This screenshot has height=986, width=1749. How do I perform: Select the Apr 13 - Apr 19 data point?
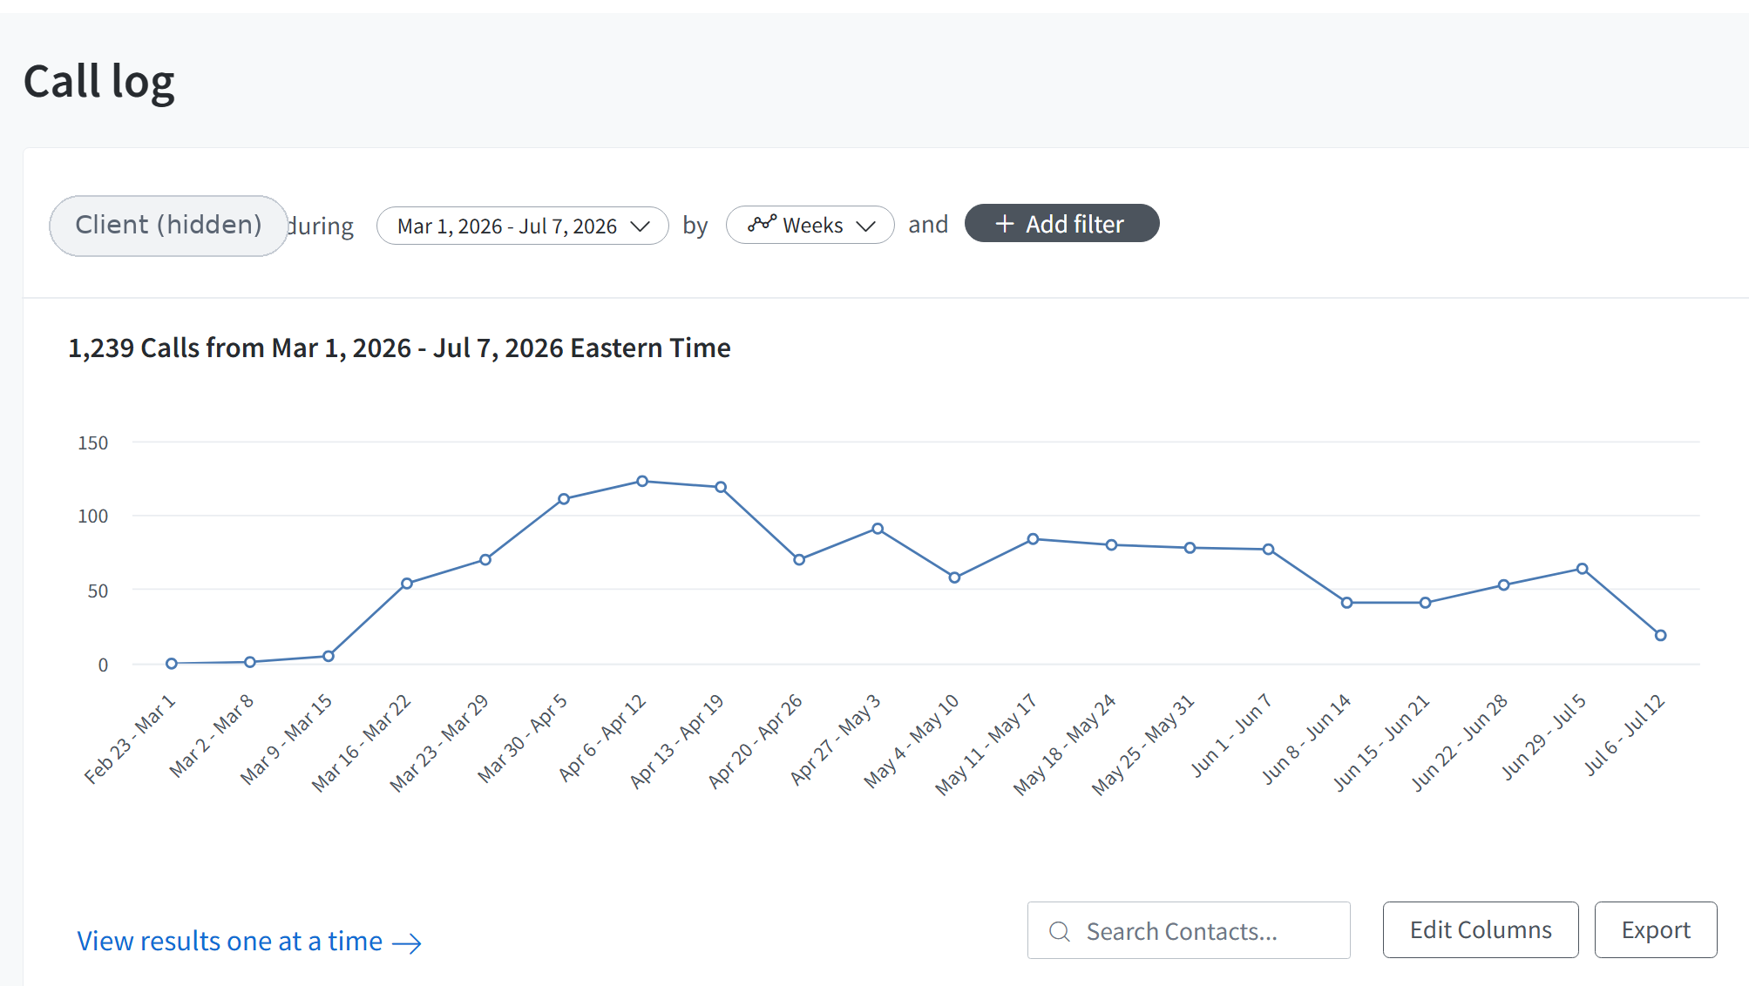pos(721,487)
